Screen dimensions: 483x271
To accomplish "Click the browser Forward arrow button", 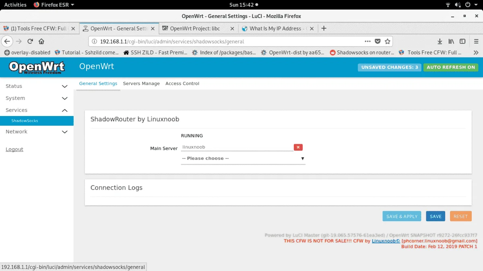I will (x=19, y=41).
